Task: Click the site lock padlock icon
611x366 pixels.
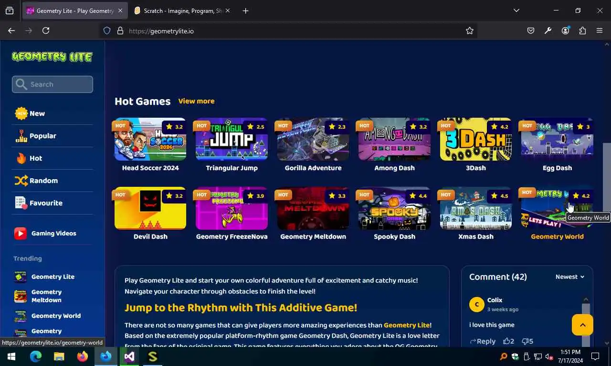Action: click(x=120, y=30)
